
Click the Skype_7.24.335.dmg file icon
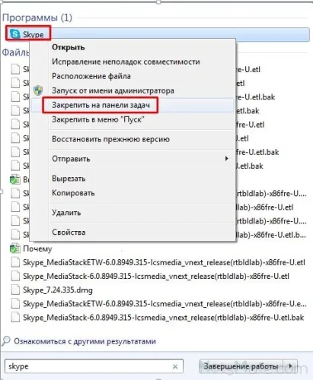pyautogui.click(x=15, y=290)
